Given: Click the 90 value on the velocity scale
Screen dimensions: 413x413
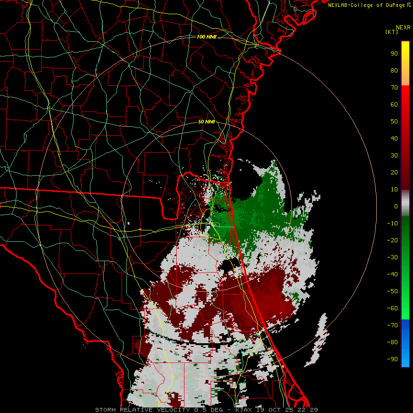Looking at the screenshot, I should pyautogui.click(x=394, y=54).
